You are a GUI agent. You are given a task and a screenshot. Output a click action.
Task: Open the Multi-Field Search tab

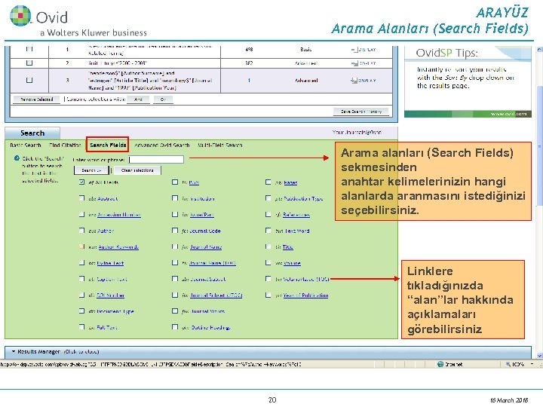219,145
